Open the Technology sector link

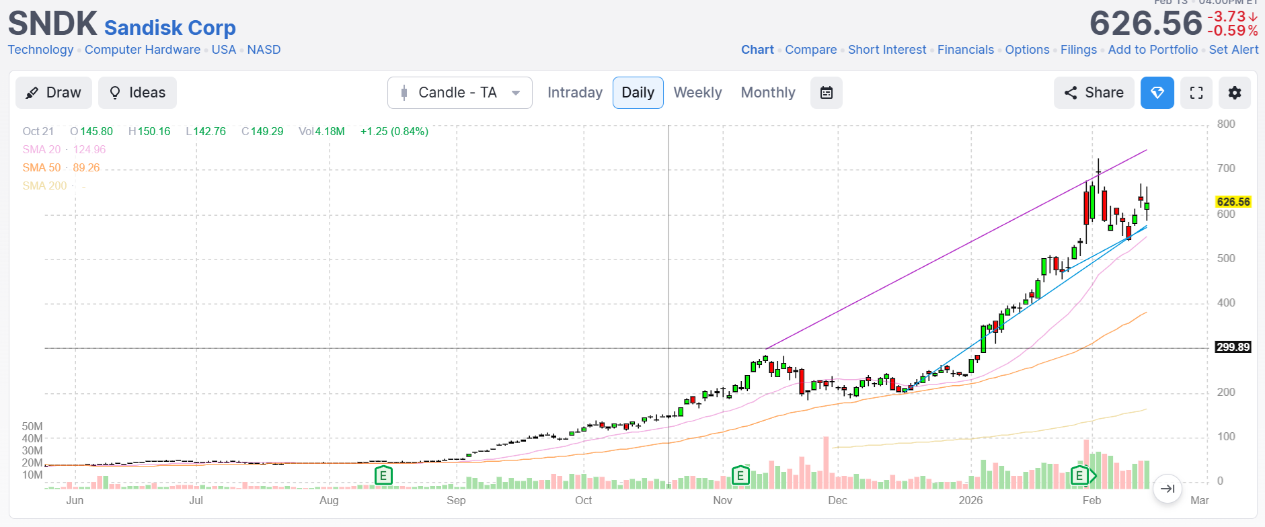[x=41, y=50]
